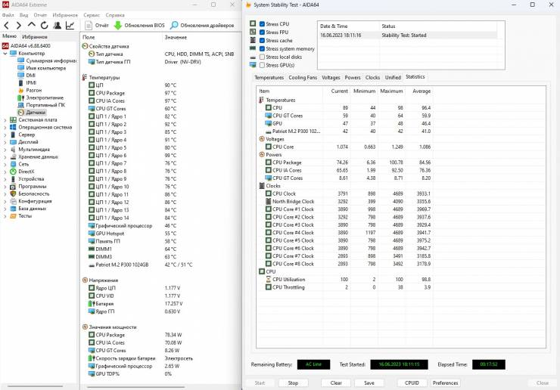560x390 pixels.
Task: Toggle the Stress FPU checkbox
Action: click(x=262, y=32)
